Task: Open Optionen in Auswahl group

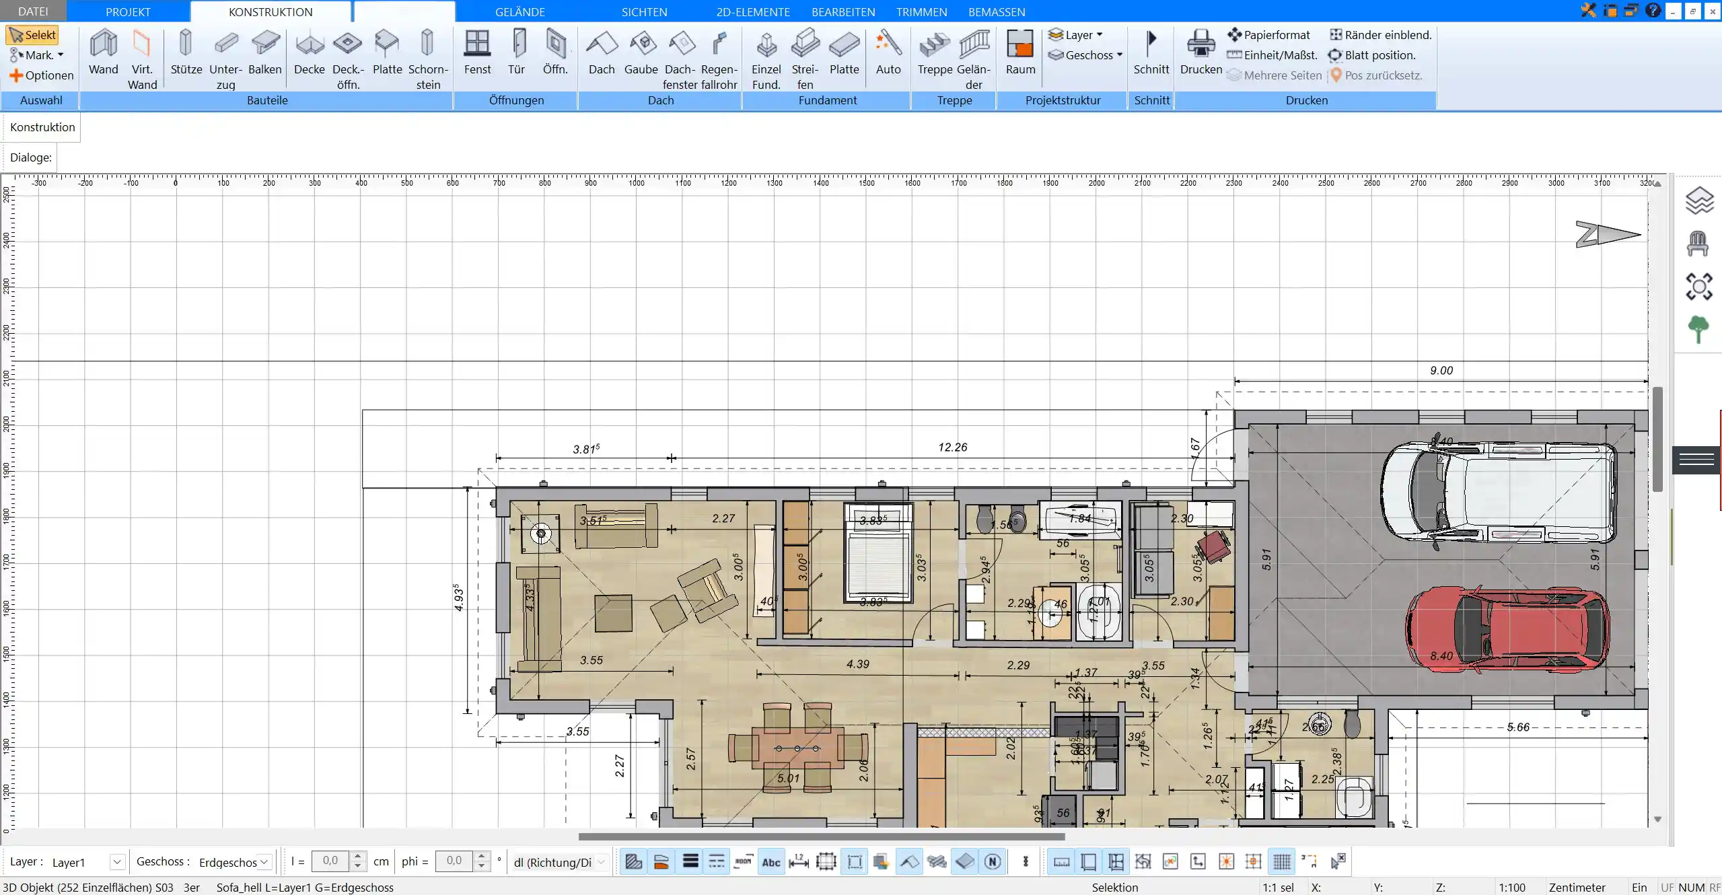Action: coord(42,75)
